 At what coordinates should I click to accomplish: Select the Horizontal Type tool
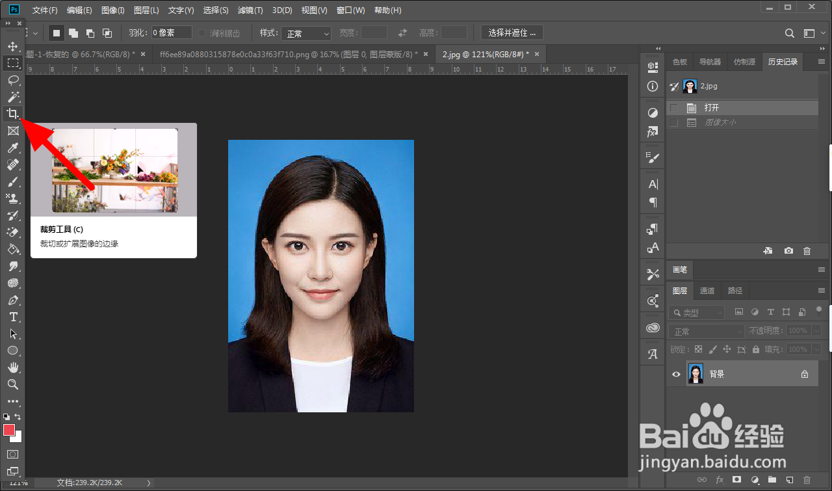12,317
